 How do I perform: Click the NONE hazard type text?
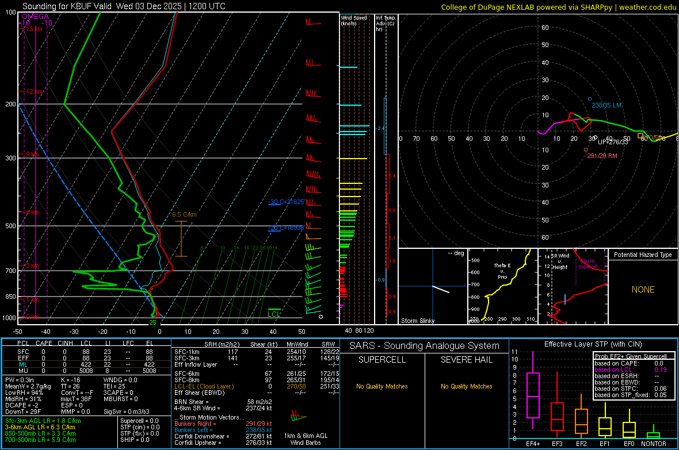(643, 290)
